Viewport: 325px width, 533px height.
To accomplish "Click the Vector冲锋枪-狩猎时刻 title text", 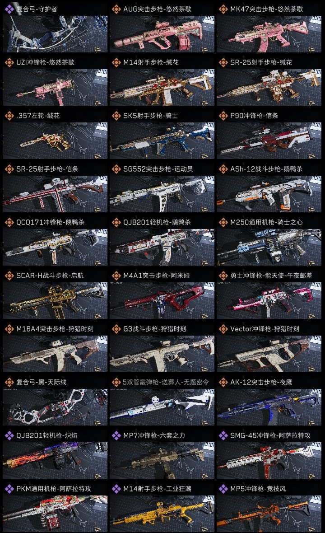I will 265,329.
